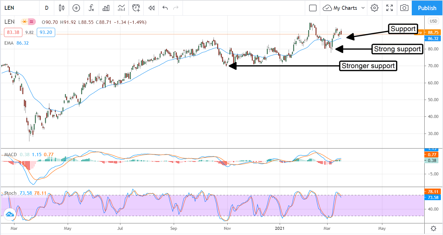Image resolution: width=443 pixels, height=235 pixels.
Task: Toggle fullscreen mode
Action: tap(389, 8)
